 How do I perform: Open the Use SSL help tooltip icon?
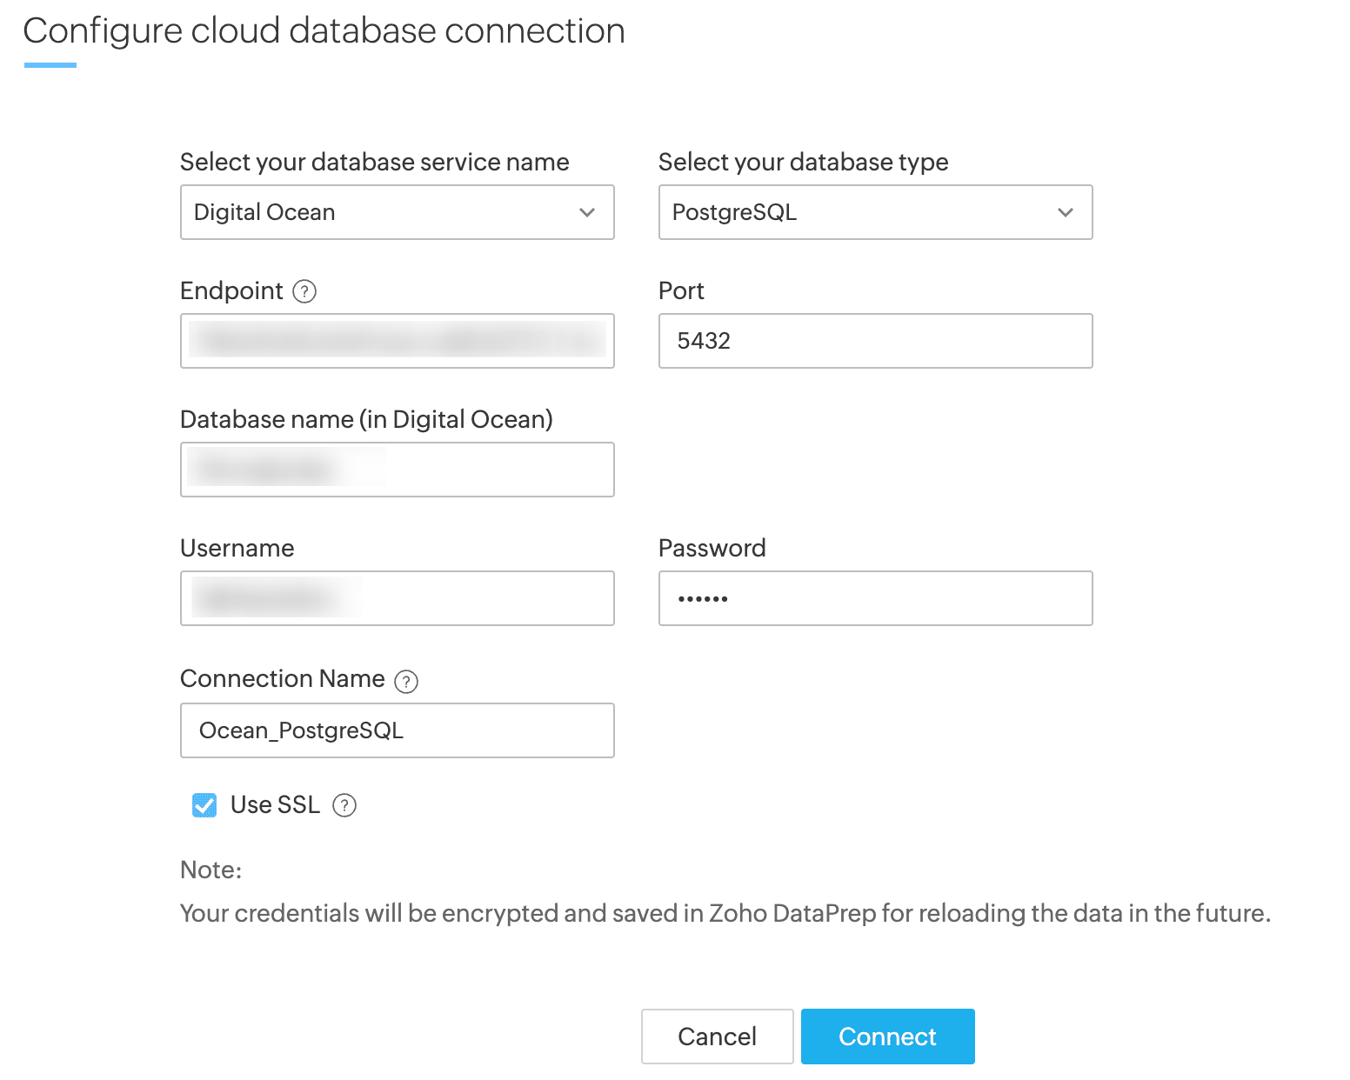point(344,806)
